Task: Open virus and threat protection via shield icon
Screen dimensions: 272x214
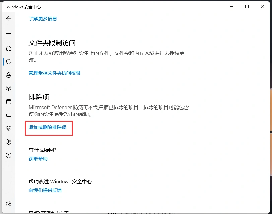Action: pyautogui.click(x=9, y=61)
